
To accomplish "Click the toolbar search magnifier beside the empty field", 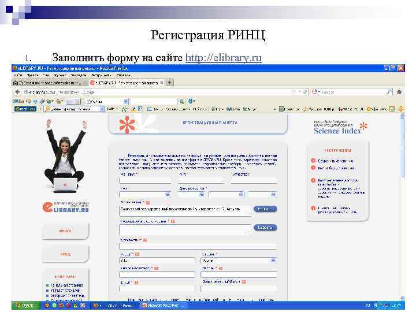I will pyautogui.click(x=181, y=101).
